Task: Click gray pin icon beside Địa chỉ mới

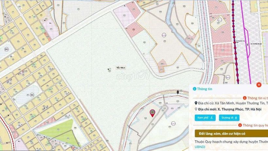Action: (x=196, y=109)
